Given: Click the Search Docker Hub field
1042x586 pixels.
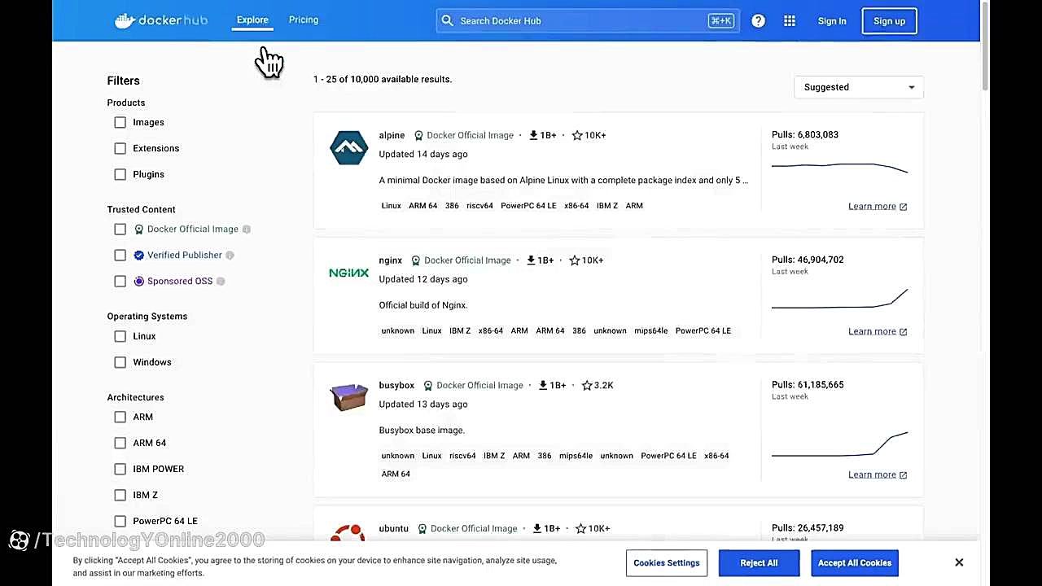Looking at the screenshot, I should click(x=587, y=21).
